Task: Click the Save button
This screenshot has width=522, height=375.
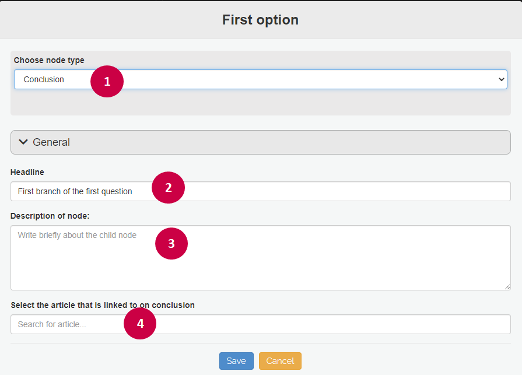Action: [x=236, y=361]
